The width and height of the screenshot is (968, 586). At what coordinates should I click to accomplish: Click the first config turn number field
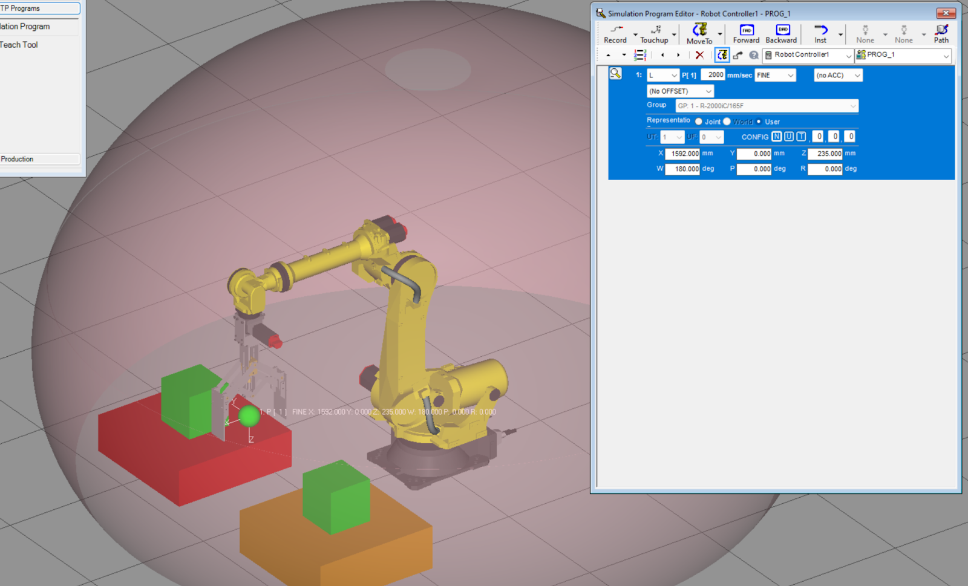(x=818, y=137)
